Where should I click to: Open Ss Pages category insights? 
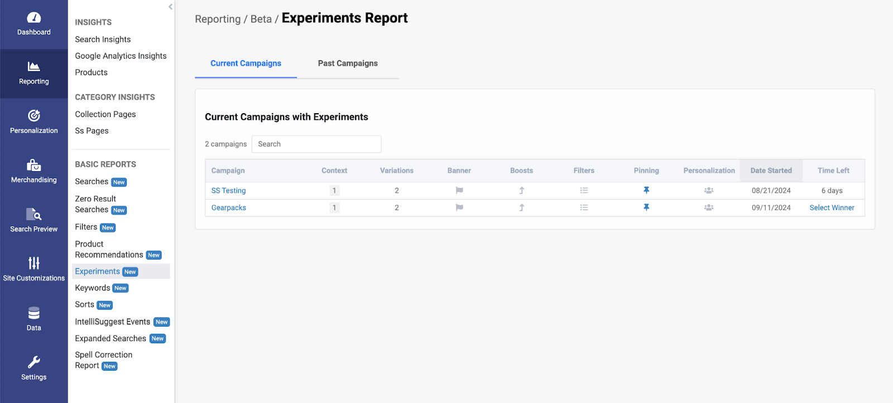point(92,131)
